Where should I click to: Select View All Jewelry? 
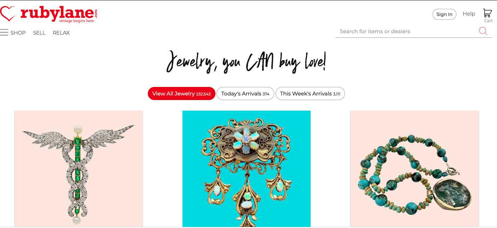181,94
